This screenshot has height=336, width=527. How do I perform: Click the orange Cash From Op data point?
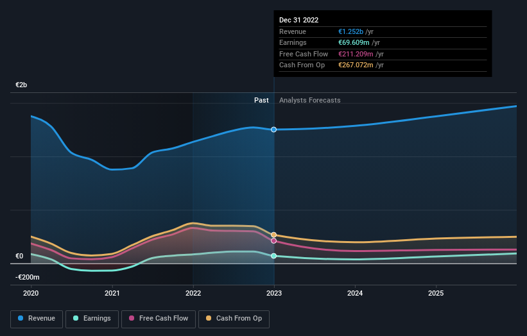[274, 235]
